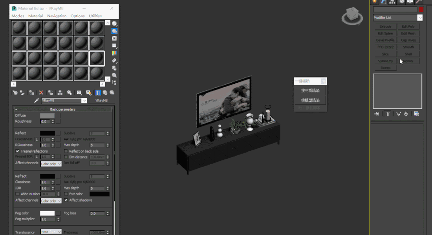Apply the Extrude modifier button

[x=385, y=26]
